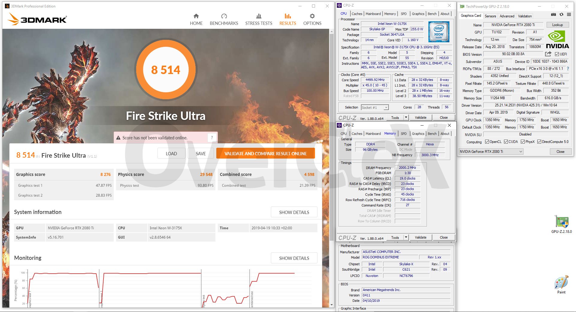Click the 3DMark title bar icon
Image resolution: width=576 pixels, height=312 pixels.
pyautogui.click(x=7, y=6)
